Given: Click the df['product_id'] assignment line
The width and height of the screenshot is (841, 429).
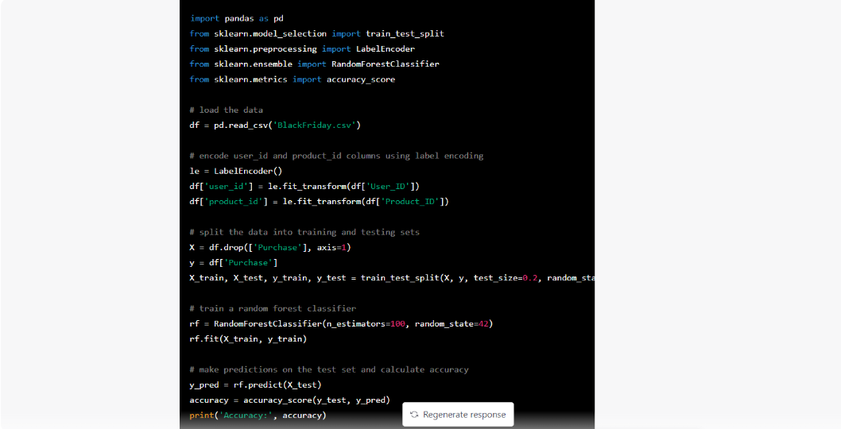Looking at the screenshot, I should coord(319,202).
